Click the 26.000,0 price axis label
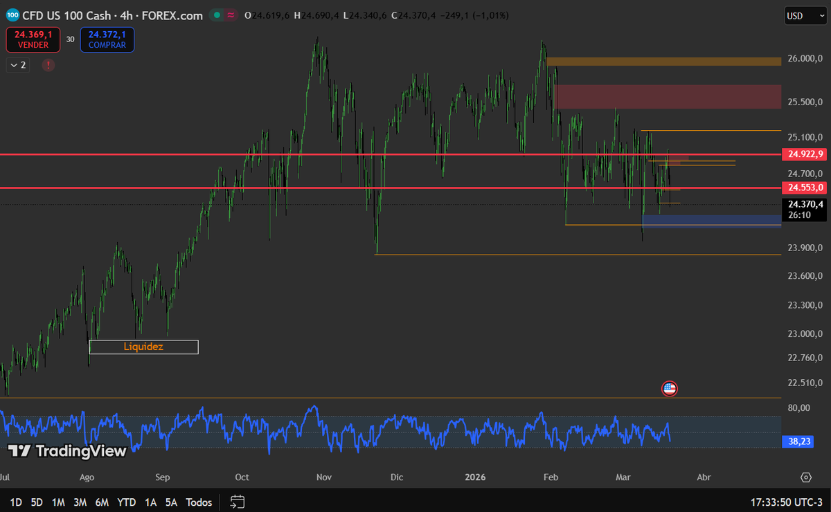This screenshot has height=512, width=831. pyautogui.click(x=805, y=59)
